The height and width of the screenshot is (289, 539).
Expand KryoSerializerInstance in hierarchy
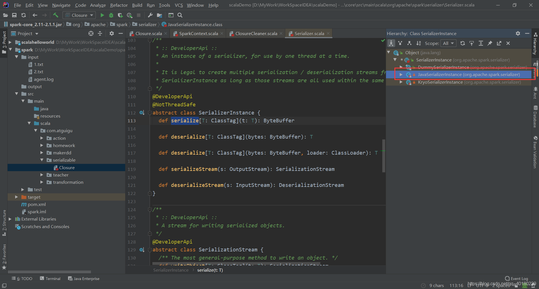click(x=401, y=82)
